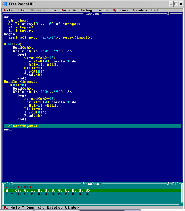Minimize the Free Pascal IDE window

171,4
